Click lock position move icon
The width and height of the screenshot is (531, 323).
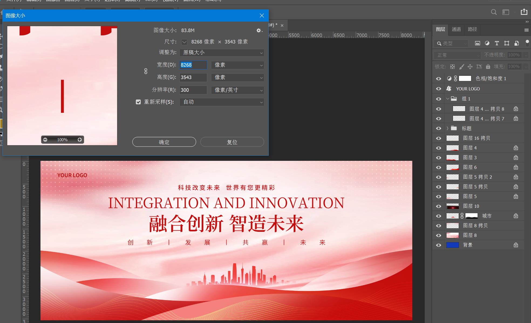470,67
